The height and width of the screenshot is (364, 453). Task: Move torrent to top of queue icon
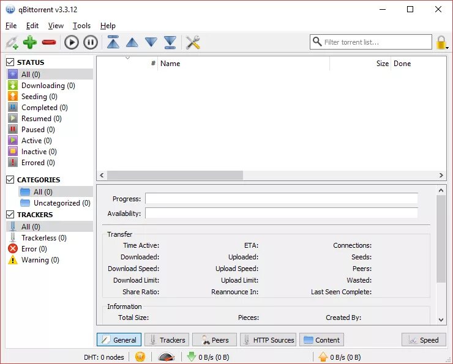[113, 42]
